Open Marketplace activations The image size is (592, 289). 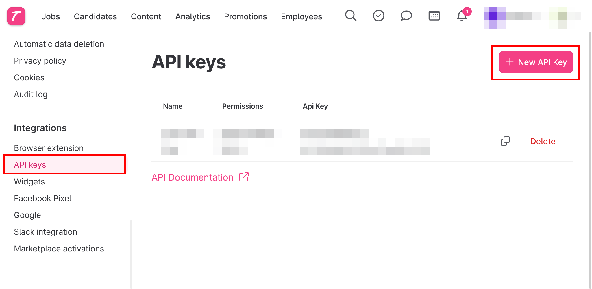[59, 249]
